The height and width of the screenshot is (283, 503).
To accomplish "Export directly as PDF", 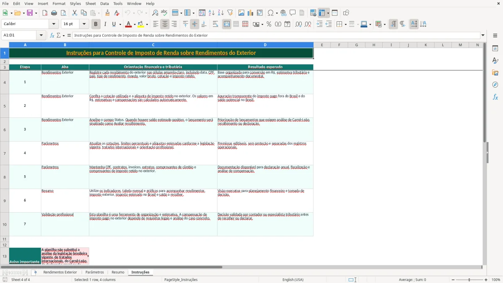I will 45,13.
